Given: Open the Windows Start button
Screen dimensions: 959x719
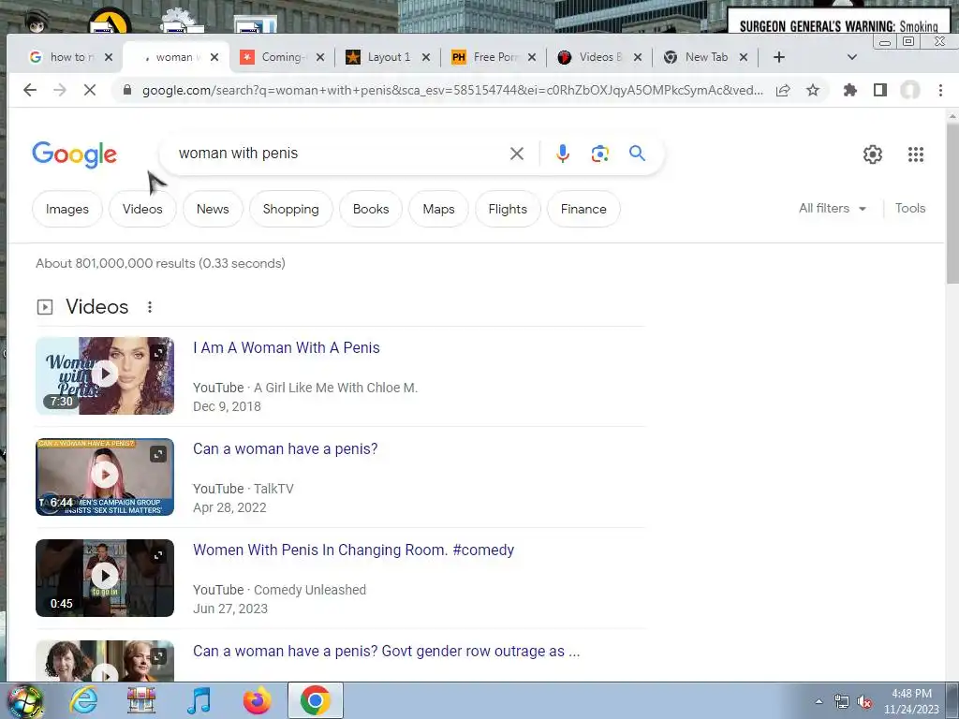Looking at the screenshot, I should [25, 700].
